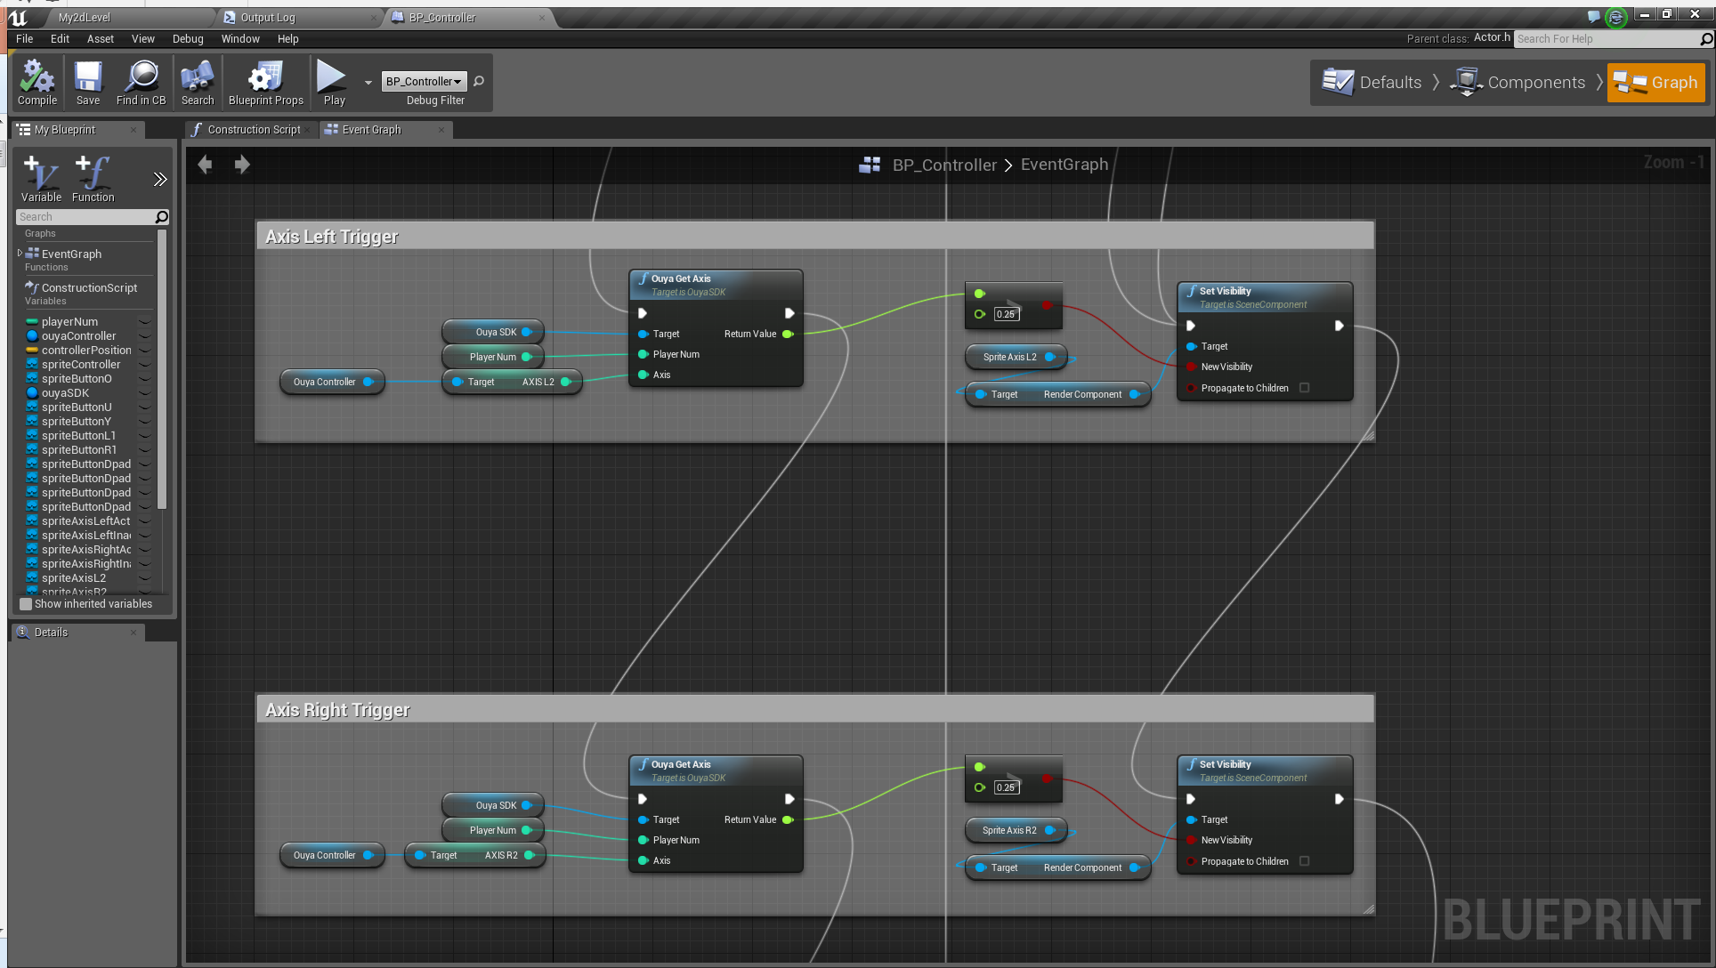Navigate back with the left arrow
Image resolution: width=1716 pixels, height=968 pixels.
click(x=205, y=165)
